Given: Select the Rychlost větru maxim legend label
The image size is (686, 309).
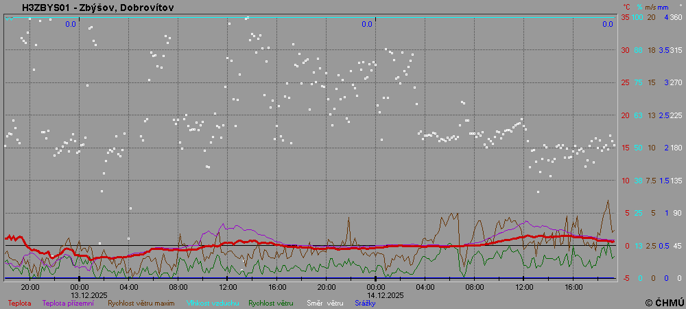Looking at the screenshot, I should [x=141, y=303].
